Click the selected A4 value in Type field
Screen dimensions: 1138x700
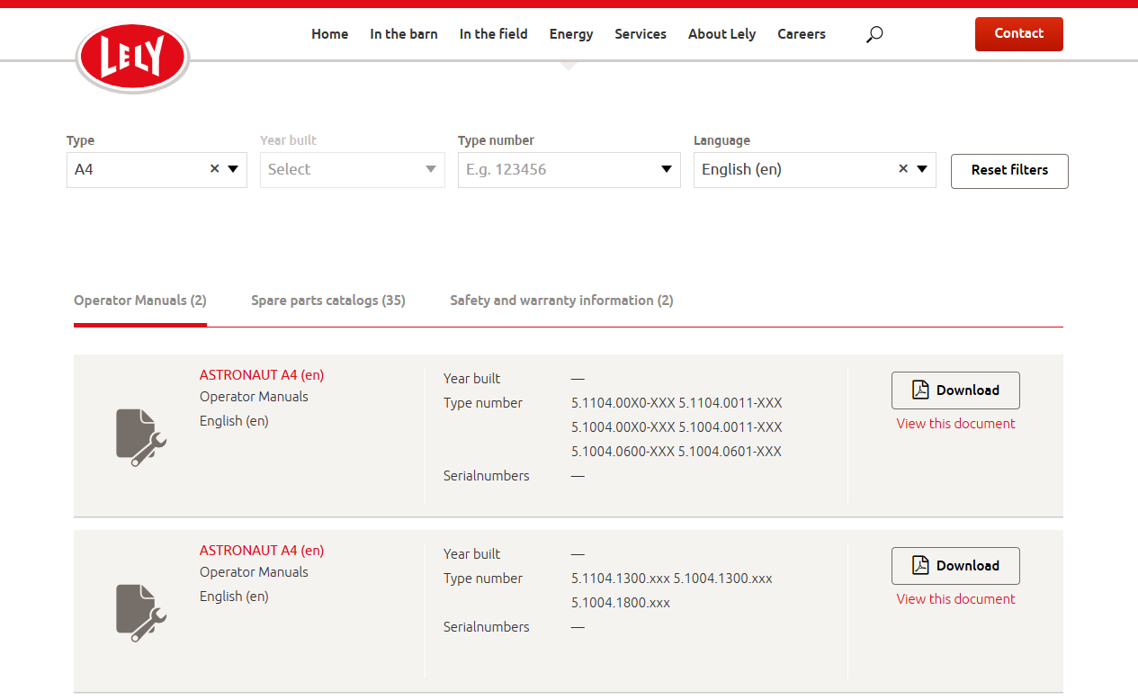click(x=84, y=169)
